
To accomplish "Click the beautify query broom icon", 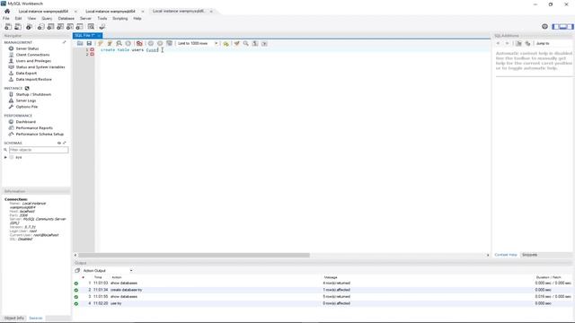I will tap(237, 43).
